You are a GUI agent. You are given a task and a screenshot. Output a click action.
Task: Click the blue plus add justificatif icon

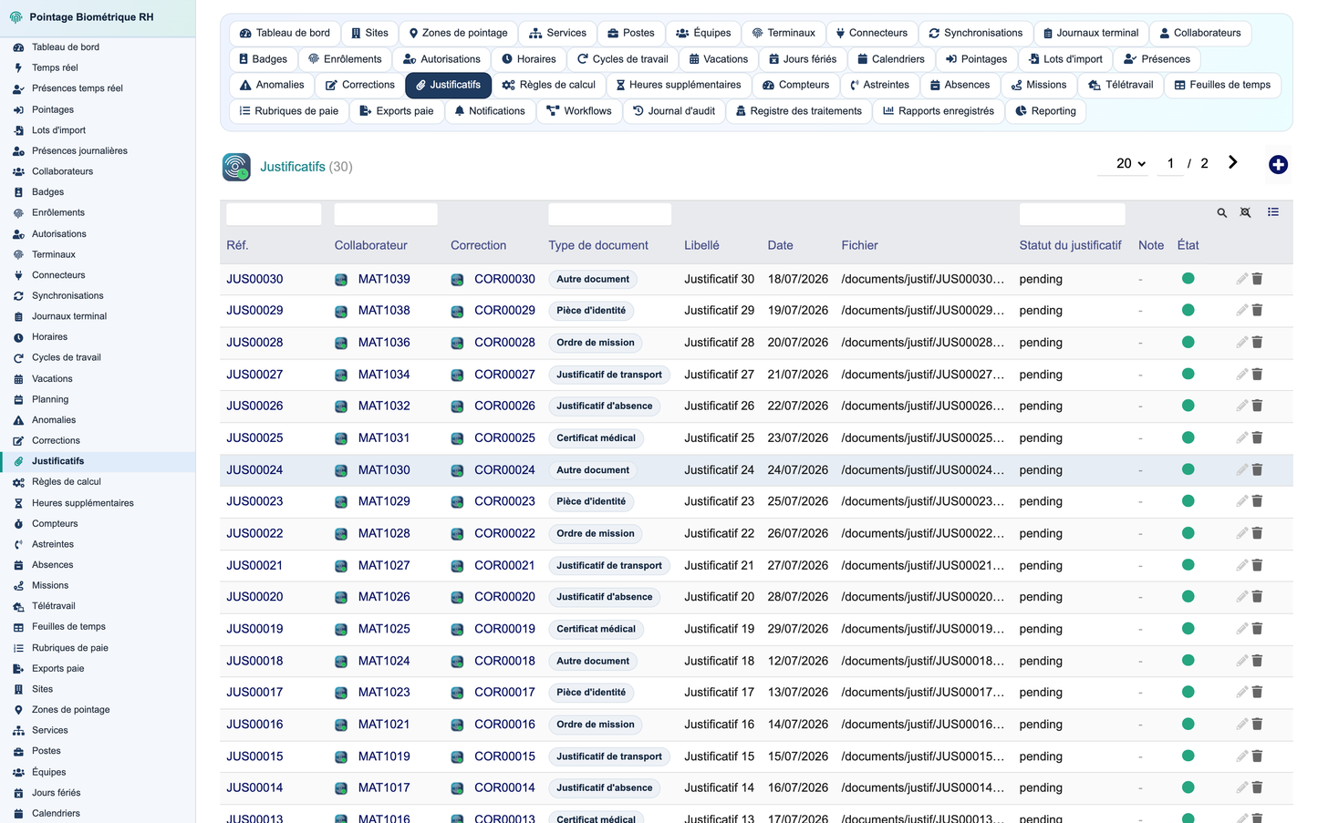point(1278,165)
